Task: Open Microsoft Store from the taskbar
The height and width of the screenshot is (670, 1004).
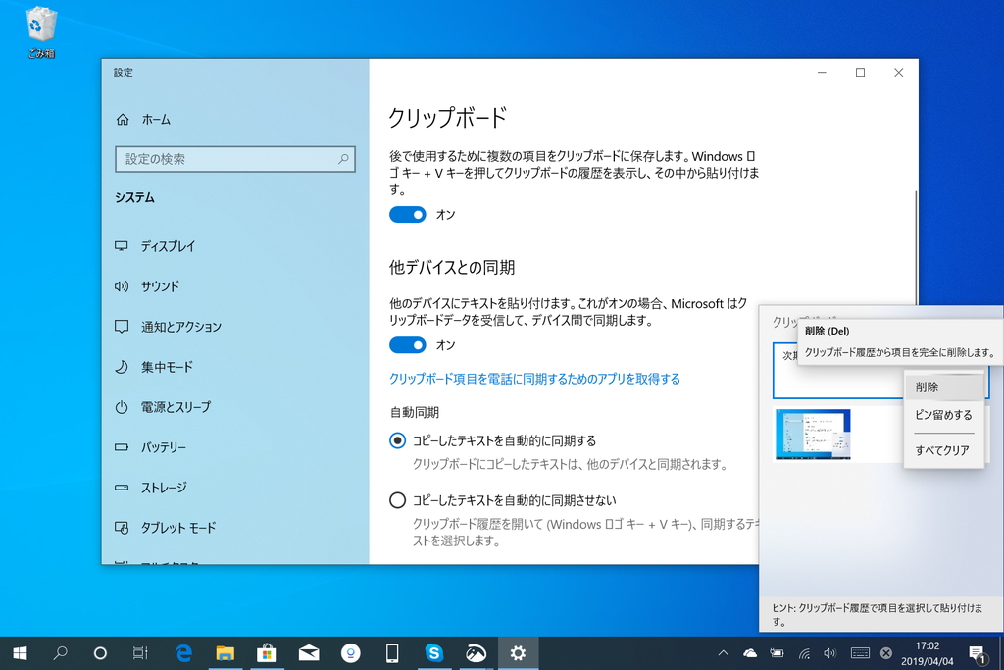Action: tap(267, 652)
